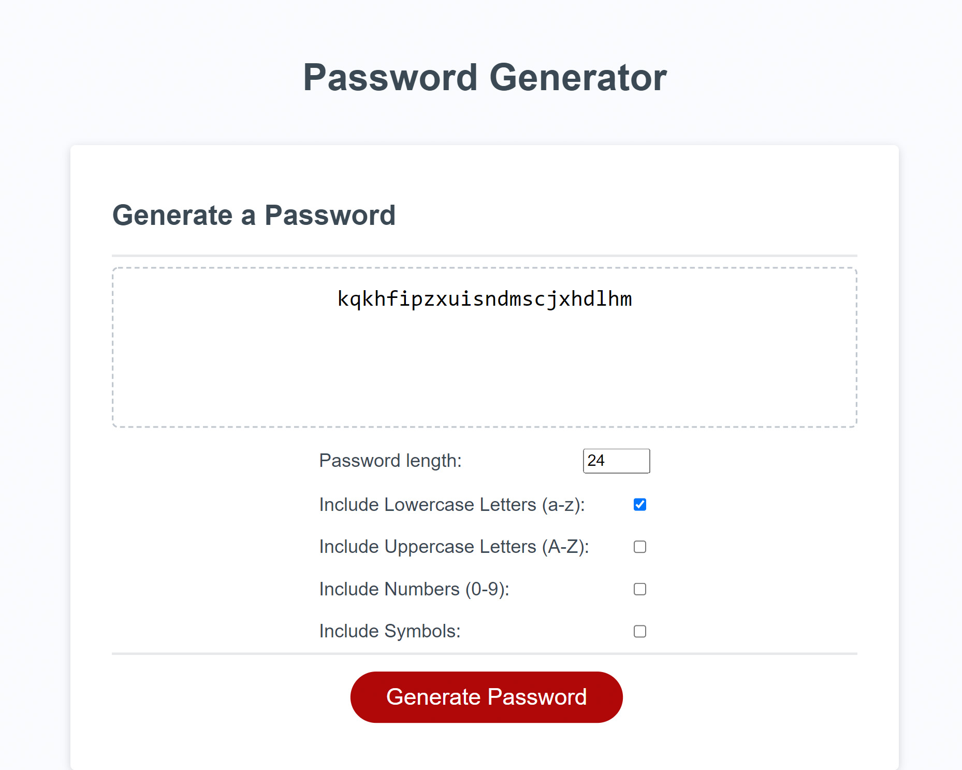Click the Password length label
The height and width of the screenshot is (770, 962).
(391, 461)
